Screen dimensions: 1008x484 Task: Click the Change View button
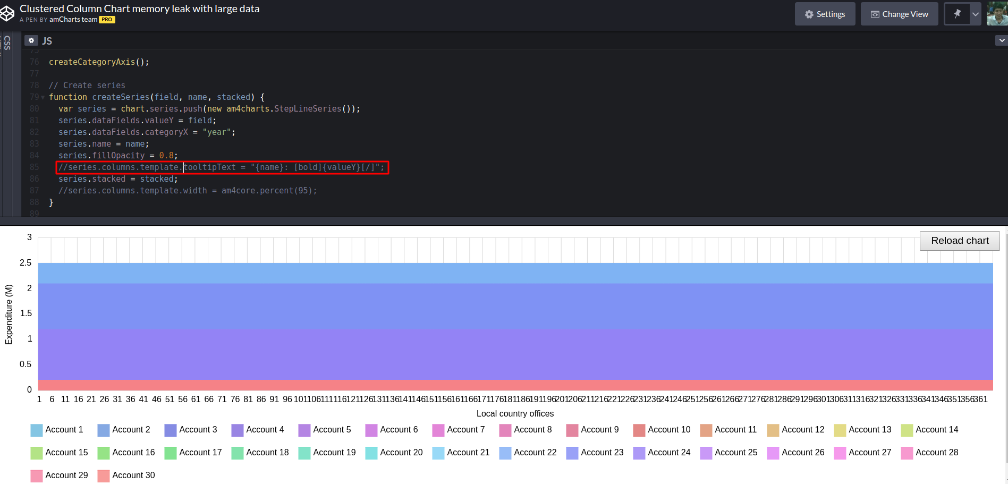coord(899,14)
